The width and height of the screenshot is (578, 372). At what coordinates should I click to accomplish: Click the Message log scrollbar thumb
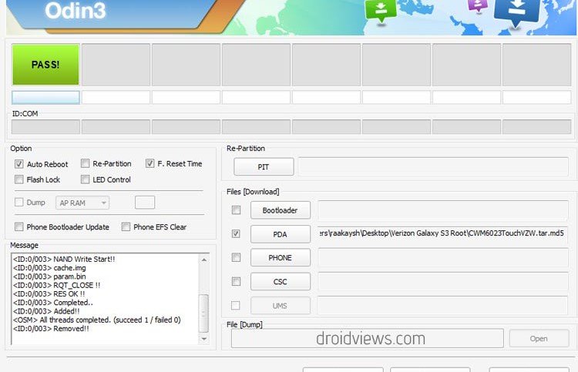click(x=204, y=313)
